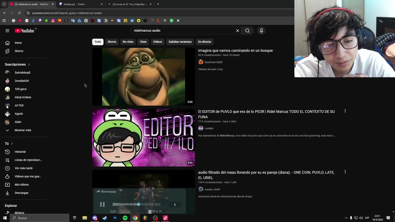The image size is (395, 222).
Task: Open the volume control in system tray
Action: tap(361, 218)
